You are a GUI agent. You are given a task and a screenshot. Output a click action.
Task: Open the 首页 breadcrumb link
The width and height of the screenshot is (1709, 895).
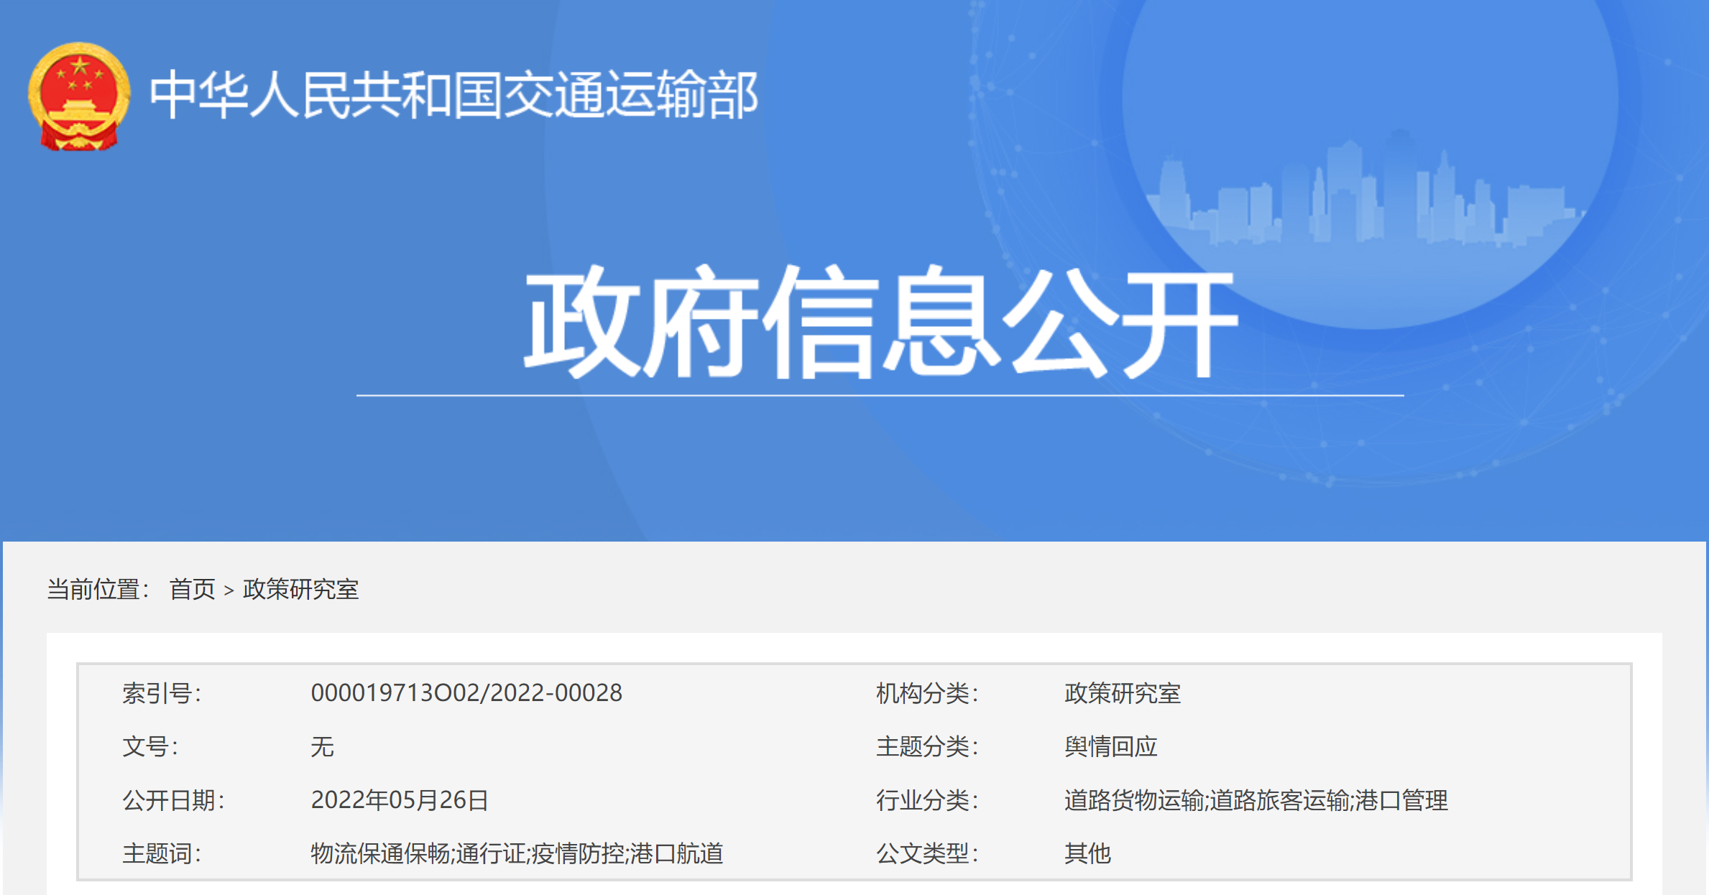coord(192,589)
